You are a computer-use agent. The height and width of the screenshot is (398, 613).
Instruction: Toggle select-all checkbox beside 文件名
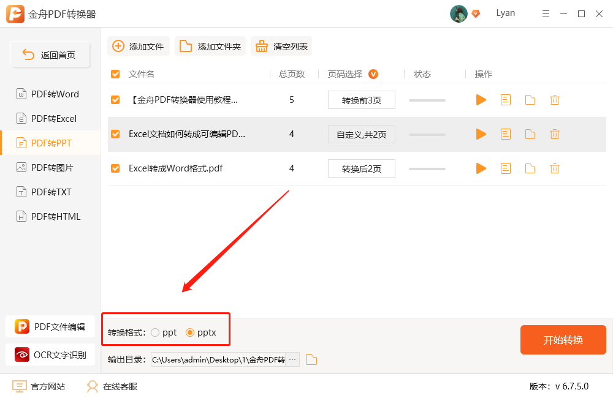tap(115, 74)
